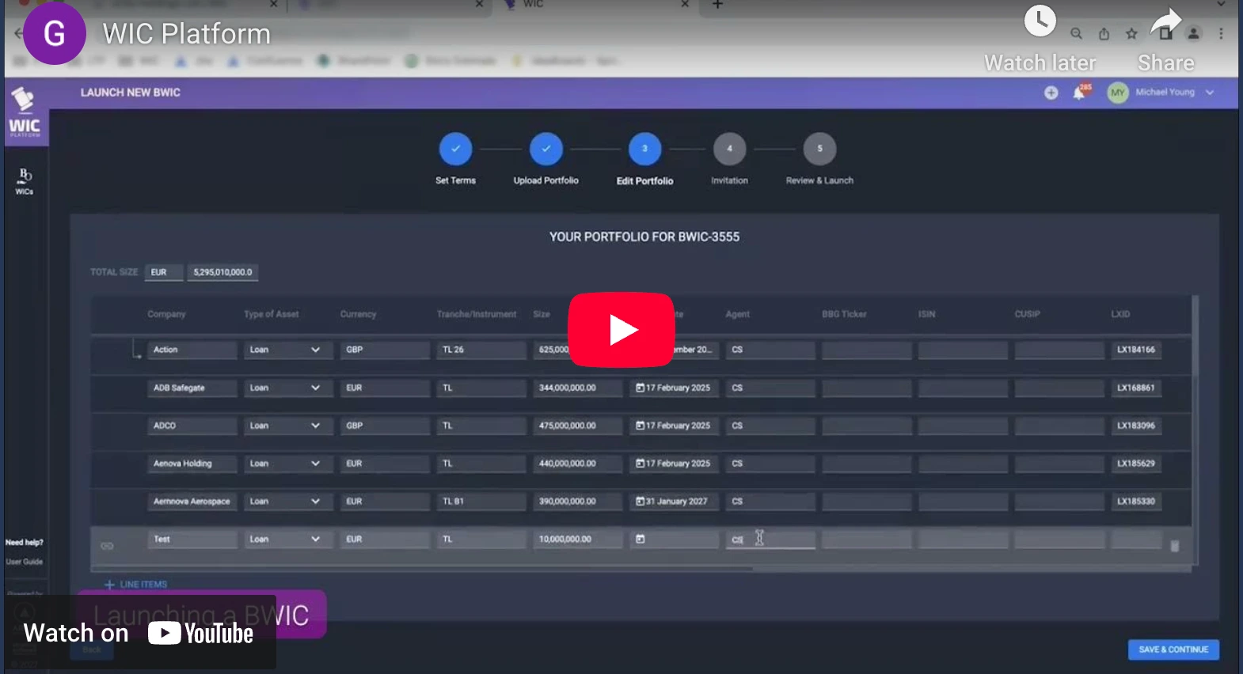The height and width of the screenshot is (674, 1243).
Task: Click the link icon beside Test row
Action: pos(107,546)
